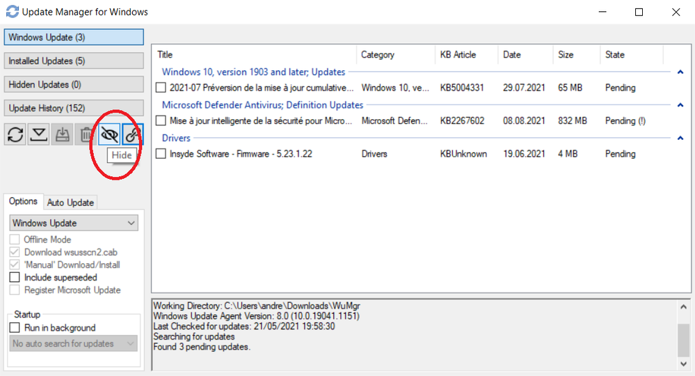The width and height of the screenshot is (695, 376).
Task: Sort by the Category column header
Action: click(396, 54)
